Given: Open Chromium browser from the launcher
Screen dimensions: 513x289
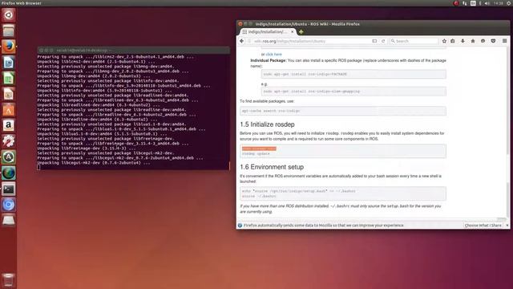Looking at the screenshot, I should [9, 205].
